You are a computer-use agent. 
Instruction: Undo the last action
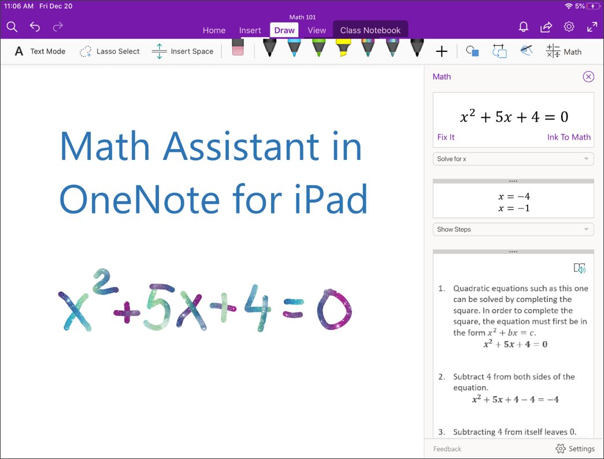pyautogui.click(x=35, y=27)
